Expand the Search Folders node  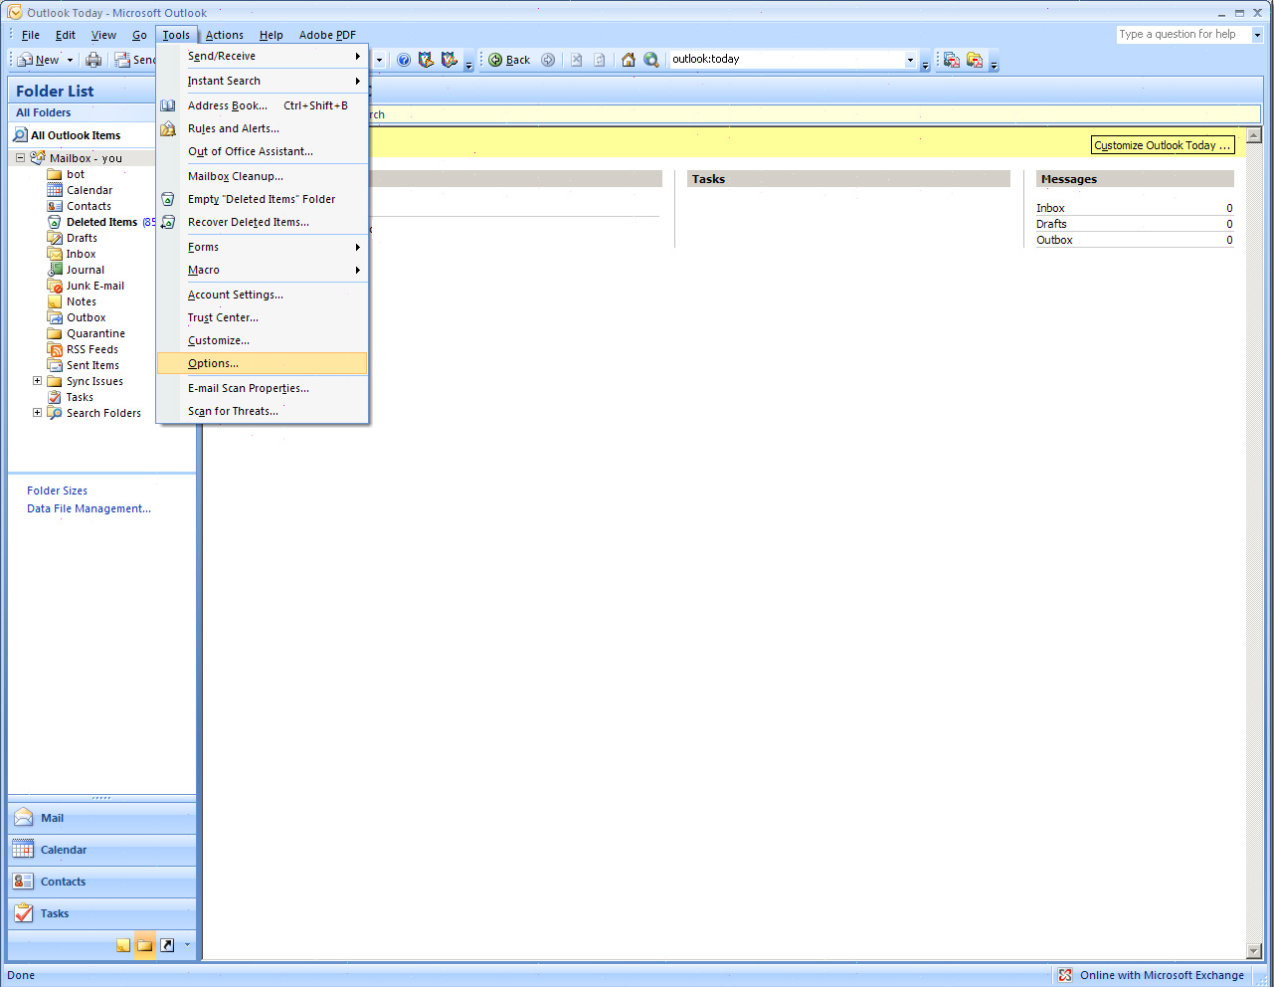click(37, 413)
